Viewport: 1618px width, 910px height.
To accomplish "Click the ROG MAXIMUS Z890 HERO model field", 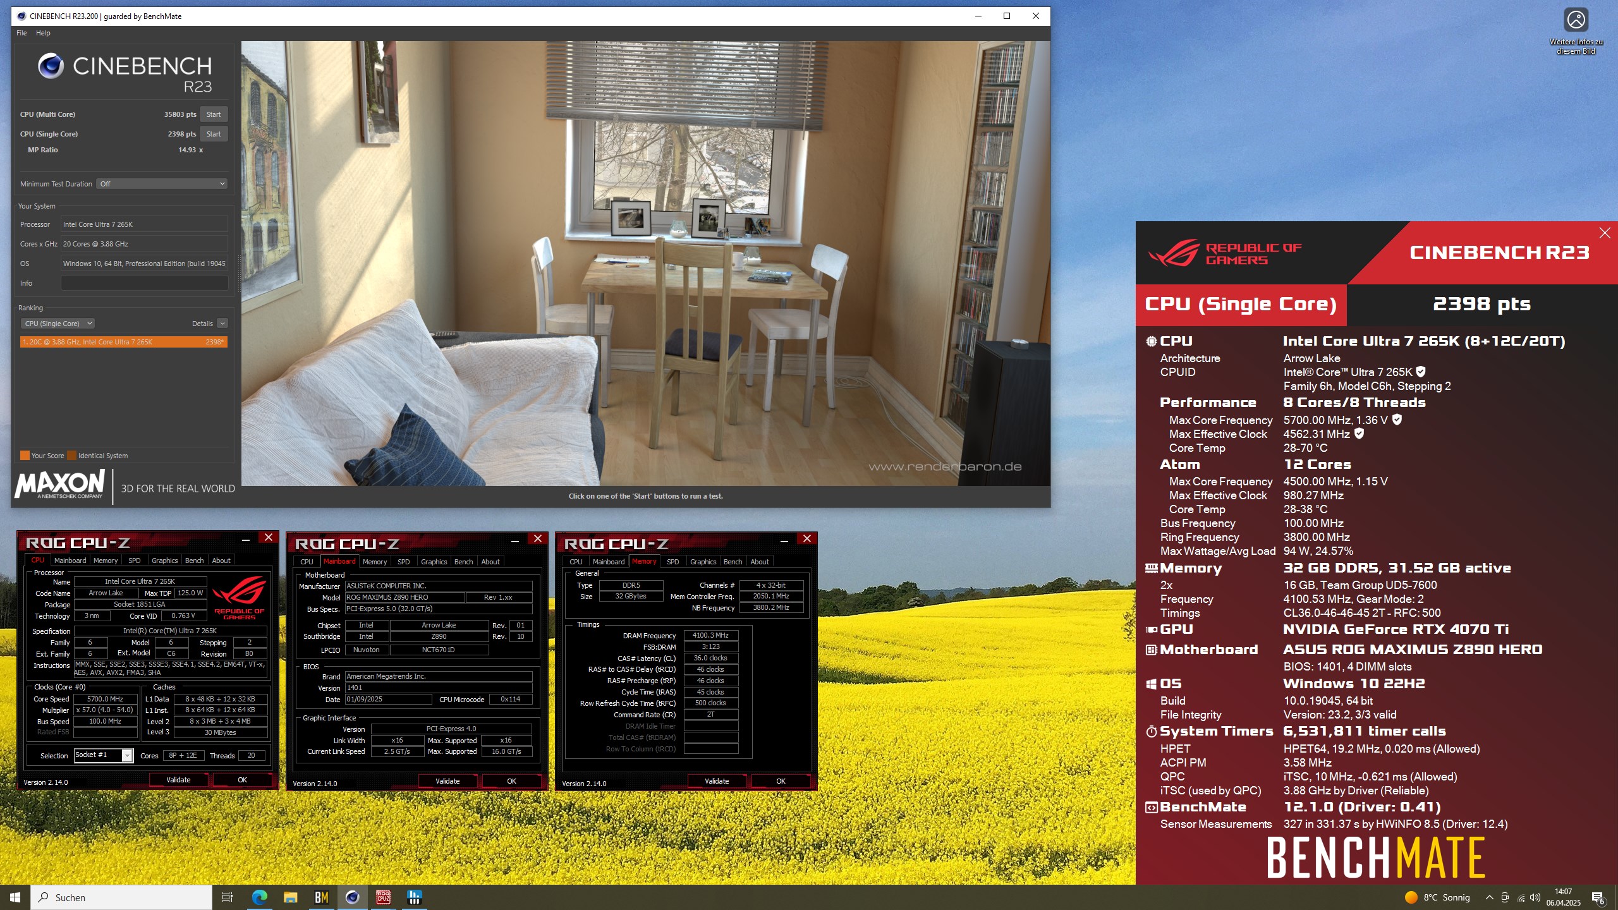I will [404, 597].
